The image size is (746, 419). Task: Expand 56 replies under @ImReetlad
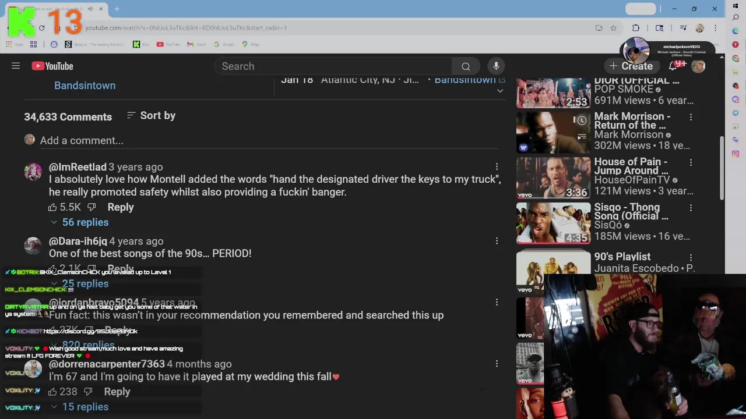79,222
